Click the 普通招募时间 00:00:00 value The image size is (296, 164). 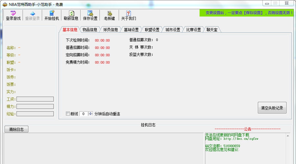(102, 48)
